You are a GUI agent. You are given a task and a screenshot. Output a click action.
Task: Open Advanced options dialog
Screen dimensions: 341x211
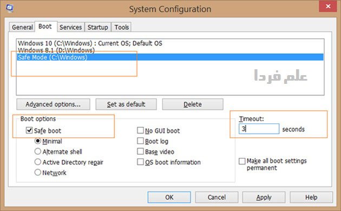click(53, 104)
